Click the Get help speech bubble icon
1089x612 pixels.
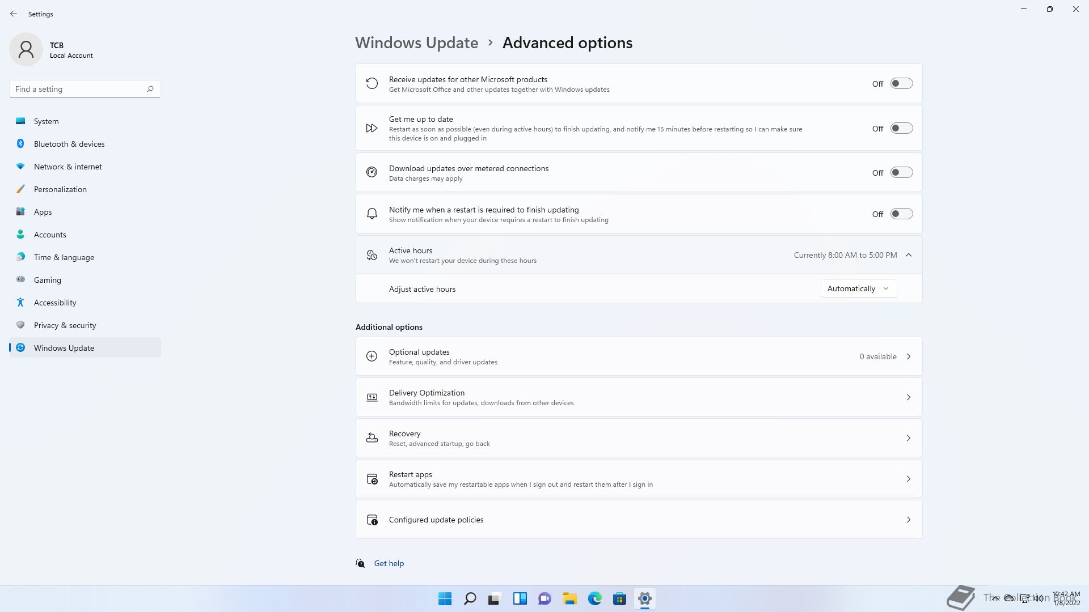[360, 563]
